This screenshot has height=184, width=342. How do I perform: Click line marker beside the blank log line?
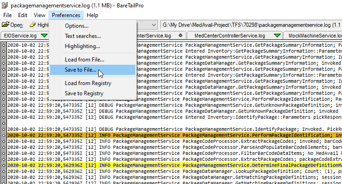tap(4, 123)
